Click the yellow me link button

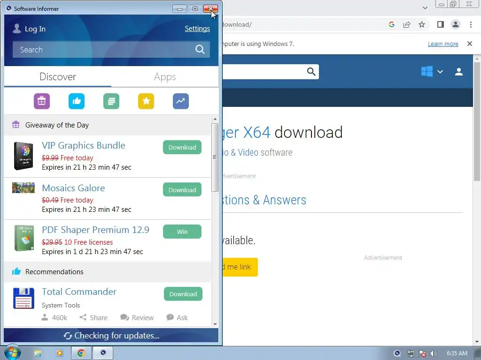(x=240, y=267)
